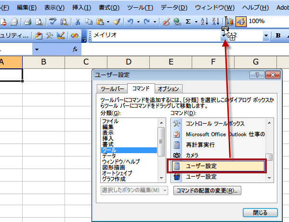The height and width of the screenshot is (222, 289).
Task: Select コントロール ツールボックス command
Action: click(218, 124)
